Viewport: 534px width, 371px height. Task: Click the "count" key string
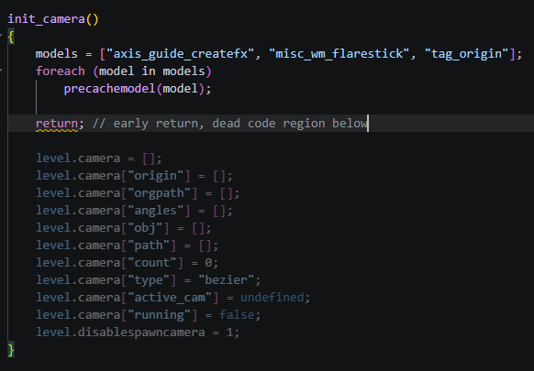click(x=152, y=262)
